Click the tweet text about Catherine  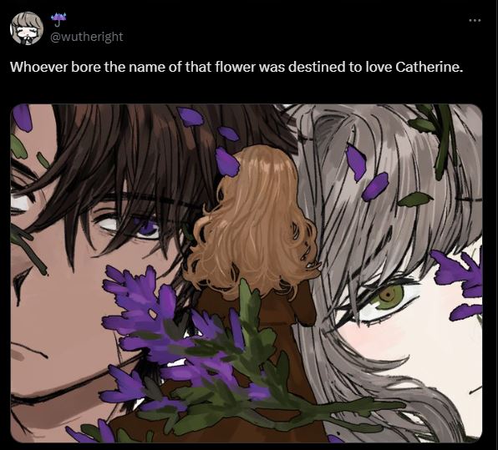[236, 67]
